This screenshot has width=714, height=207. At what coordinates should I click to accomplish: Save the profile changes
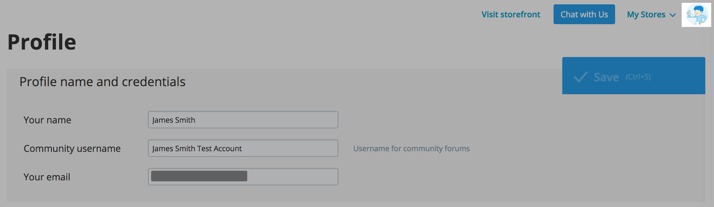tap(633, 76)
